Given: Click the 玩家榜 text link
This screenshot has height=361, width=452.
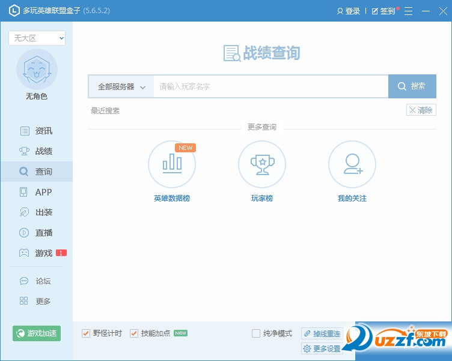Looking at the screenshot, I should 262,198.
